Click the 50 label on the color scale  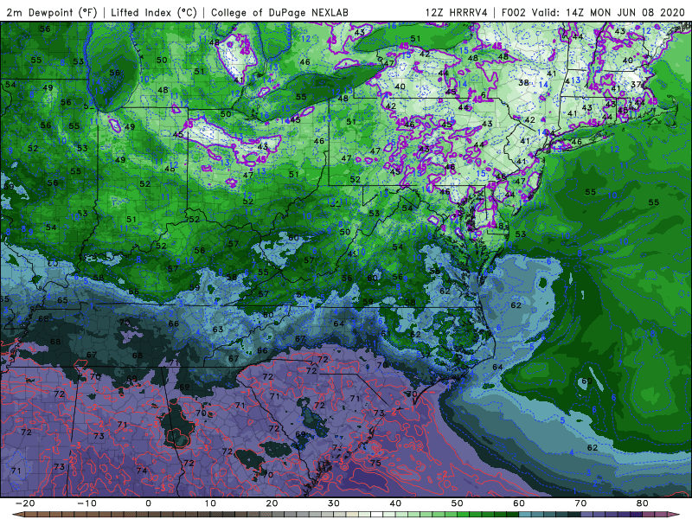[458, 503]
